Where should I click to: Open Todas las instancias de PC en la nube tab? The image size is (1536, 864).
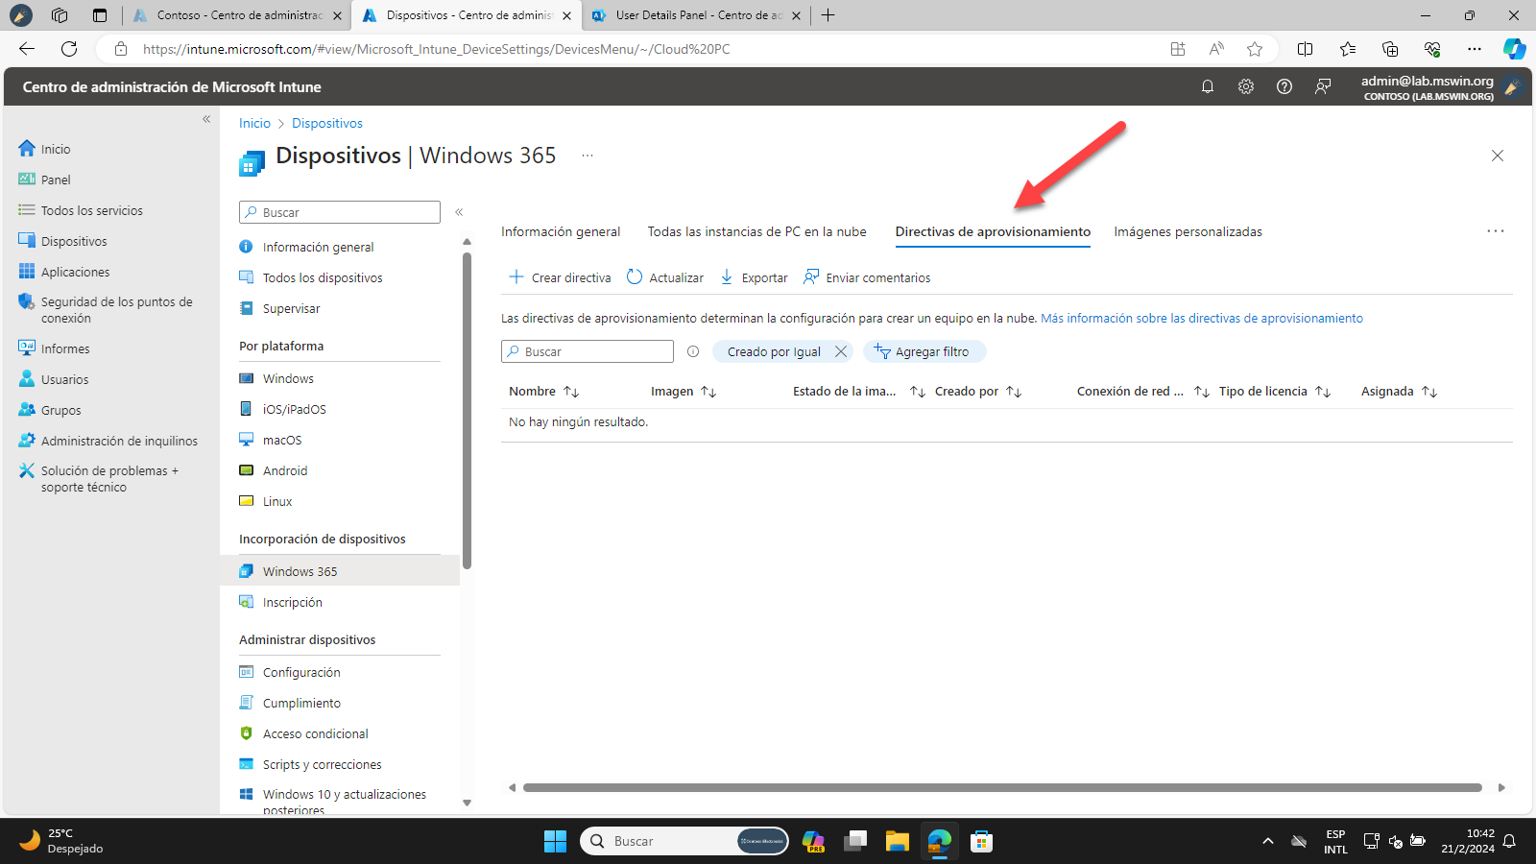(756, 231)
